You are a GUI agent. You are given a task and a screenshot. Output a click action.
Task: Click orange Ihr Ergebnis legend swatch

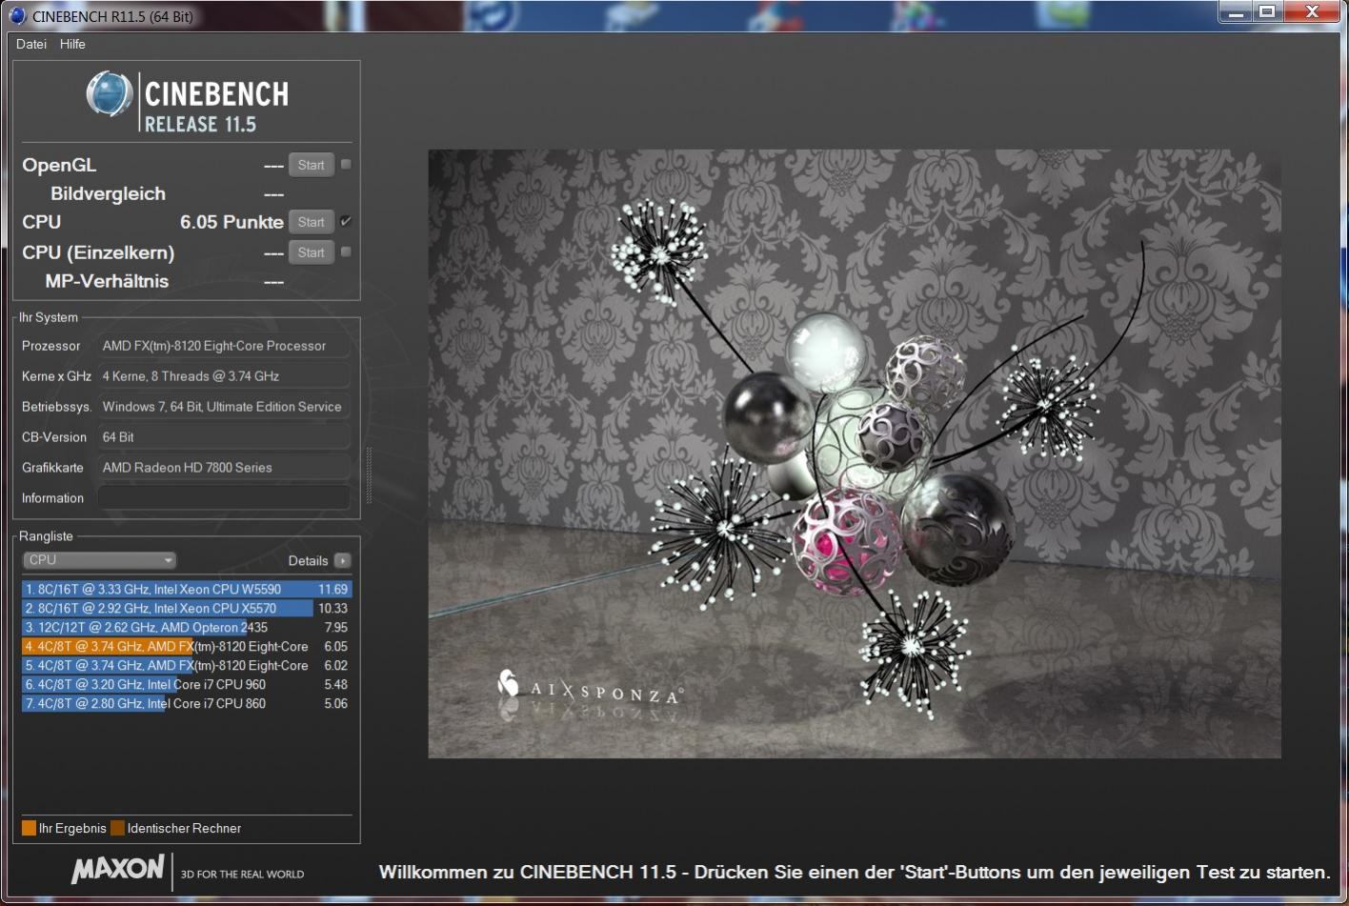point(29,828)
